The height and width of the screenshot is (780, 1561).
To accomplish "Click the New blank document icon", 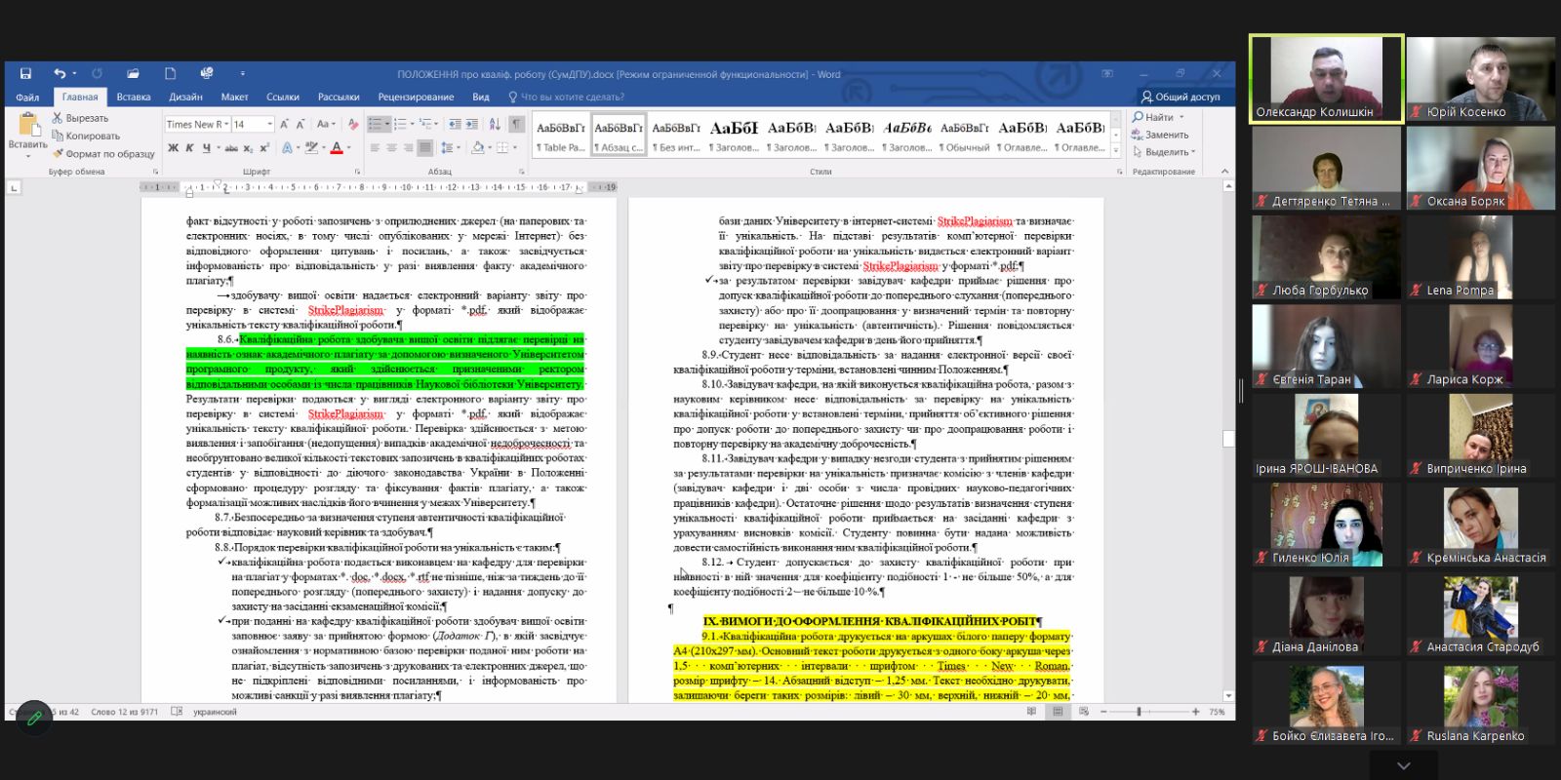I will (x=170, y=73).
